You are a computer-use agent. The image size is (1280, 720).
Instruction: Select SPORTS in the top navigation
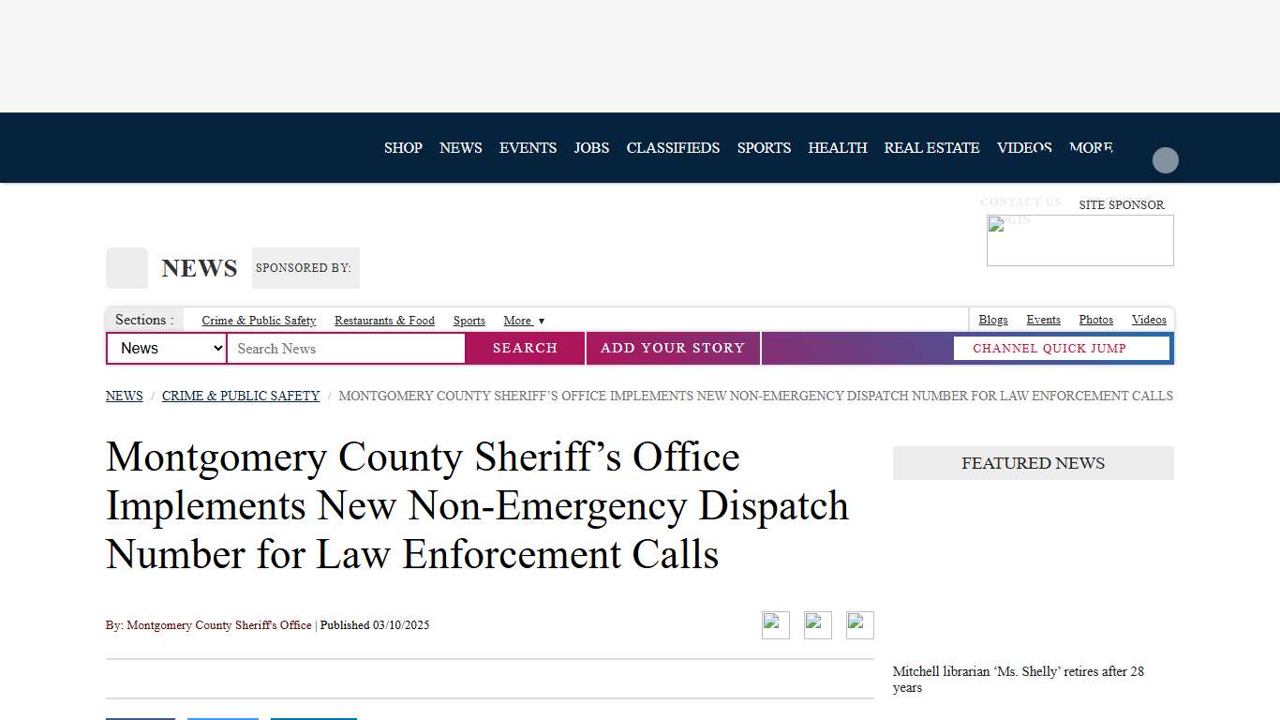(764, 147)
